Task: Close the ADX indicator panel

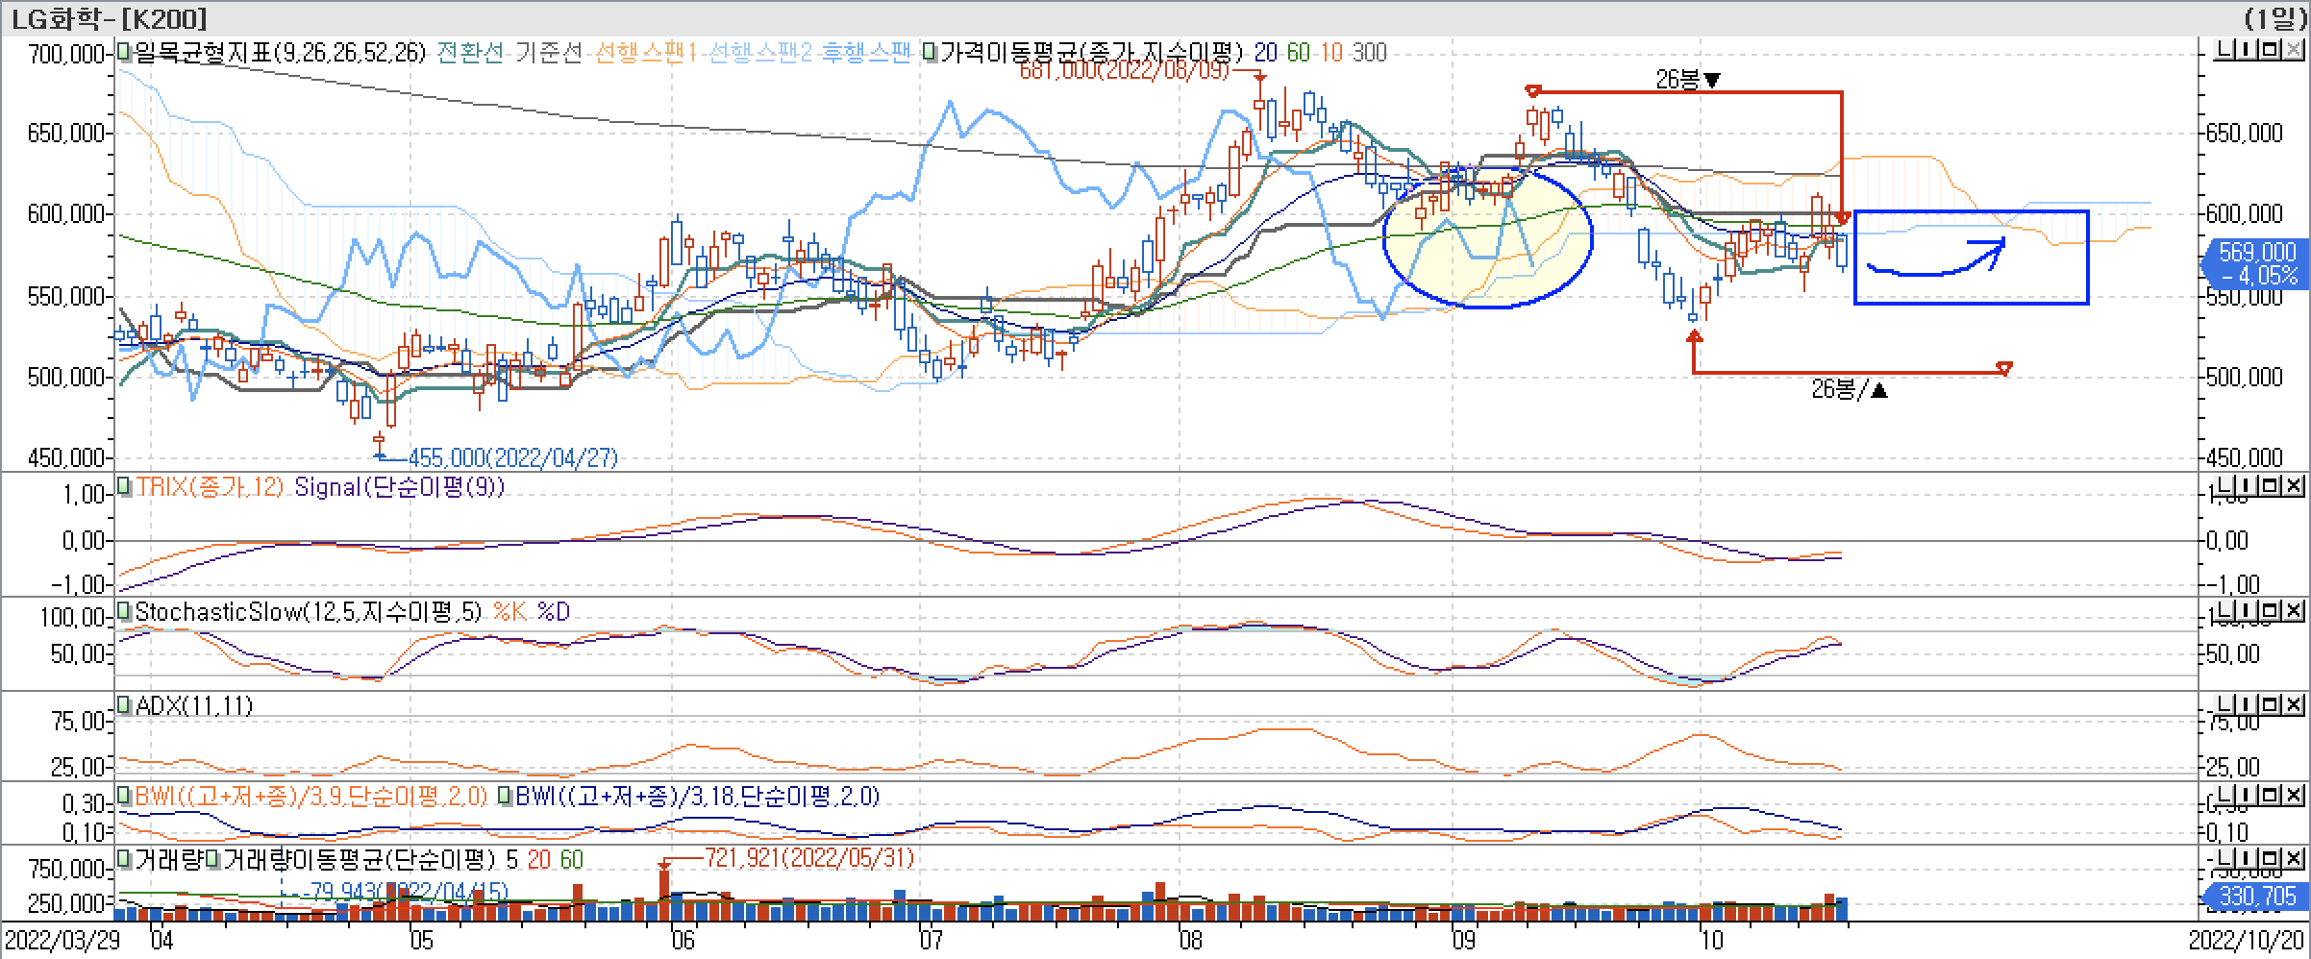Action: 2293,705
